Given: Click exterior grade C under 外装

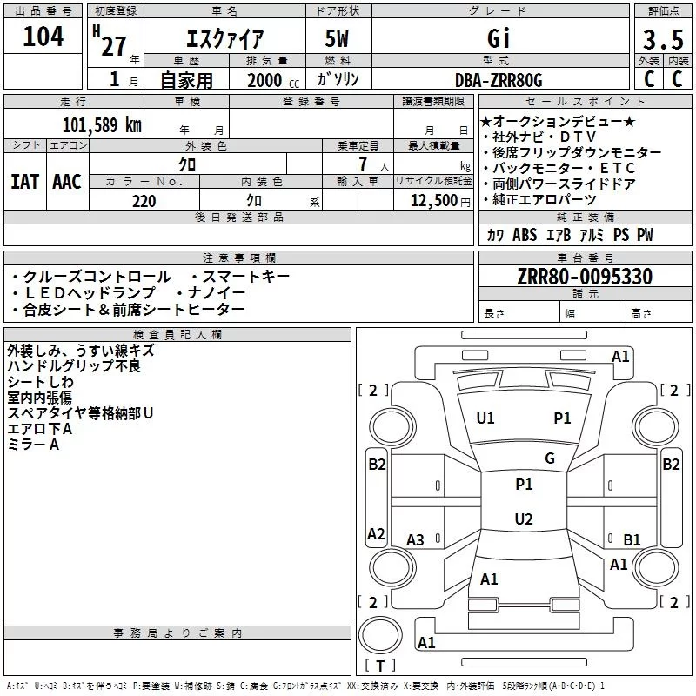Looking at the screenshot, I should coord(648,79).
